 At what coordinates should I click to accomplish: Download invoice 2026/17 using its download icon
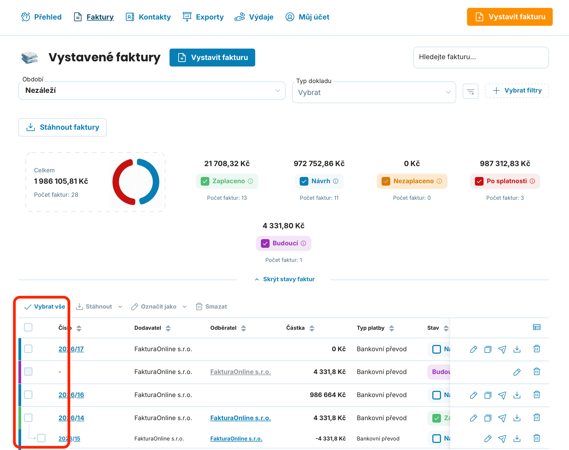pyautogui.click(x=517, y=349)
